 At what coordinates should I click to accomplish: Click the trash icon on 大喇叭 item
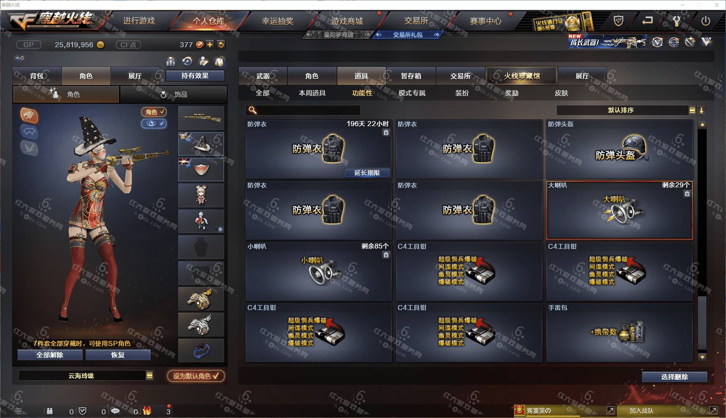687,194
